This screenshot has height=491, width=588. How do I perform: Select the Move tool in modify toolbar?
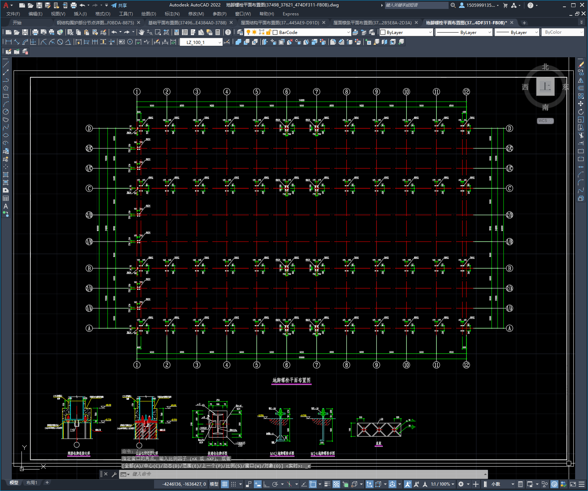point(581,104)
